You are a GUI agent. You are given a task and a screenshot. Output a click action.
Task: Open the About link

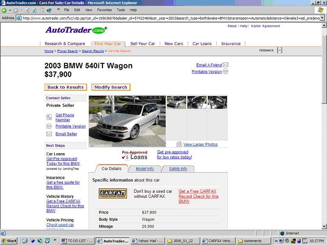[x=232, y=26]
